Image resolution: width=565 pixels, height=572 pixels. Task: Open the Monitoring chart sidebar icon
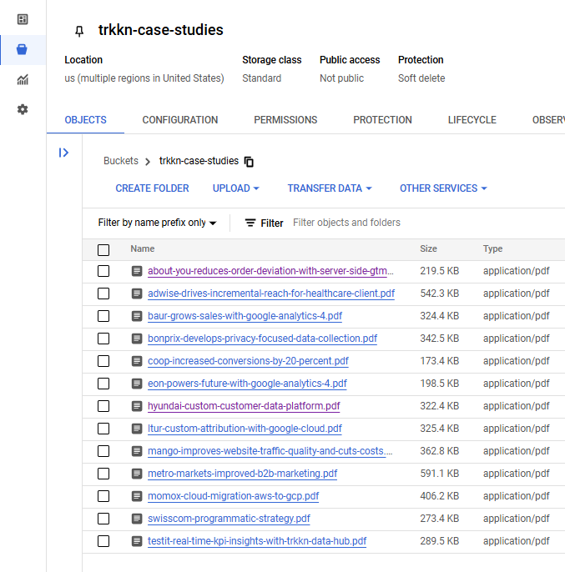[23, 79]
